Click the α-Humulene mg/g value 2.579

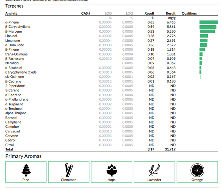coord(171,45)
